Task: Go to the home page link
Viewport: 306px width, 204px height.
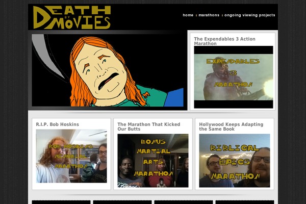Action: point(188,15)
